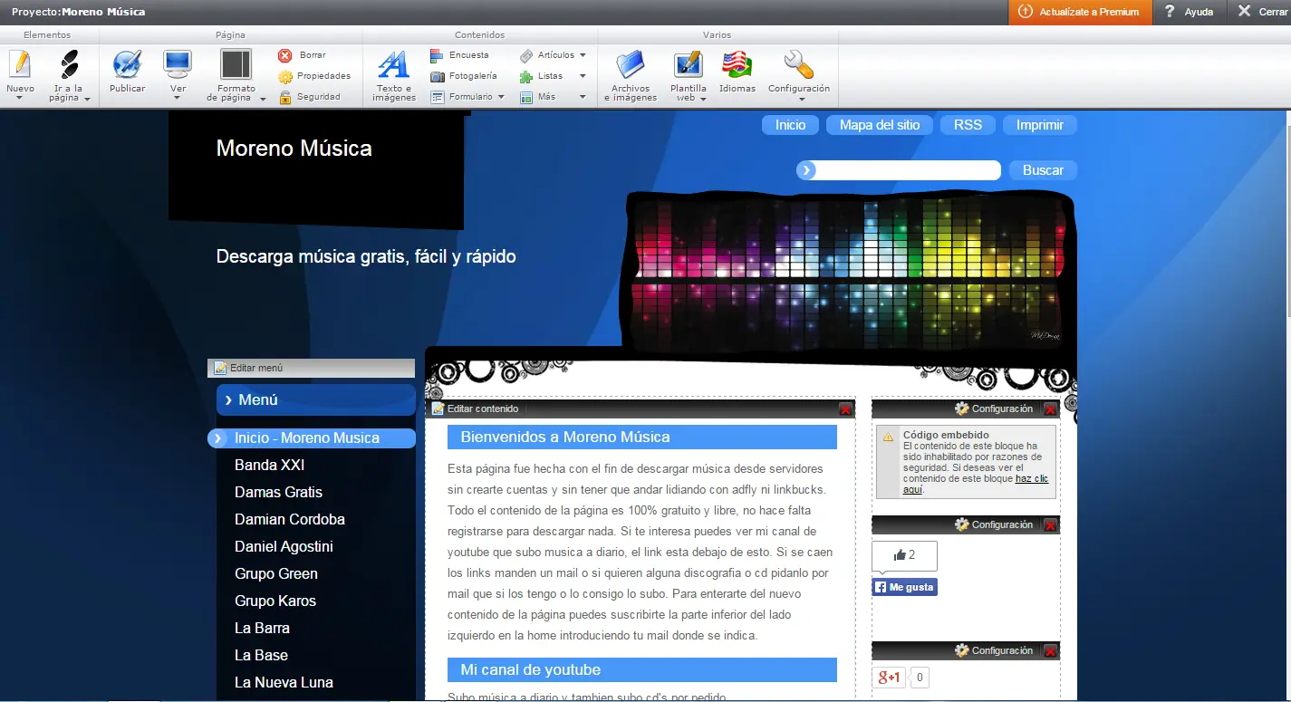1291x702 pixels.
Task: Select La Base menu entry
Action: pyautogui.click(x=261, y=656)
